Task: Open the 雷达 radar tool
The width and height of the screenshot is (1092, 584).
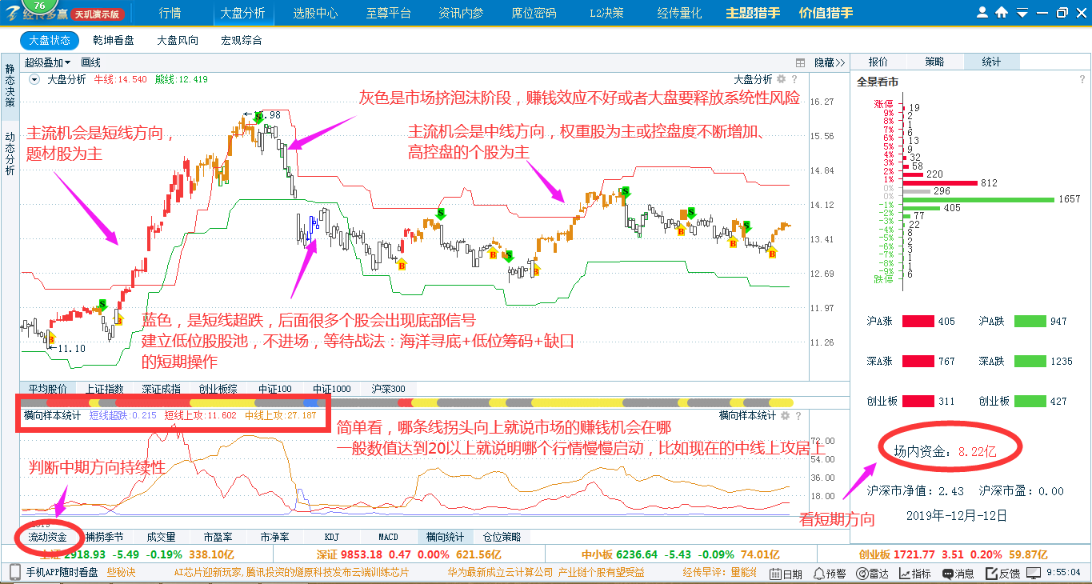Action: pyautogui.click(x=872, y=573)
